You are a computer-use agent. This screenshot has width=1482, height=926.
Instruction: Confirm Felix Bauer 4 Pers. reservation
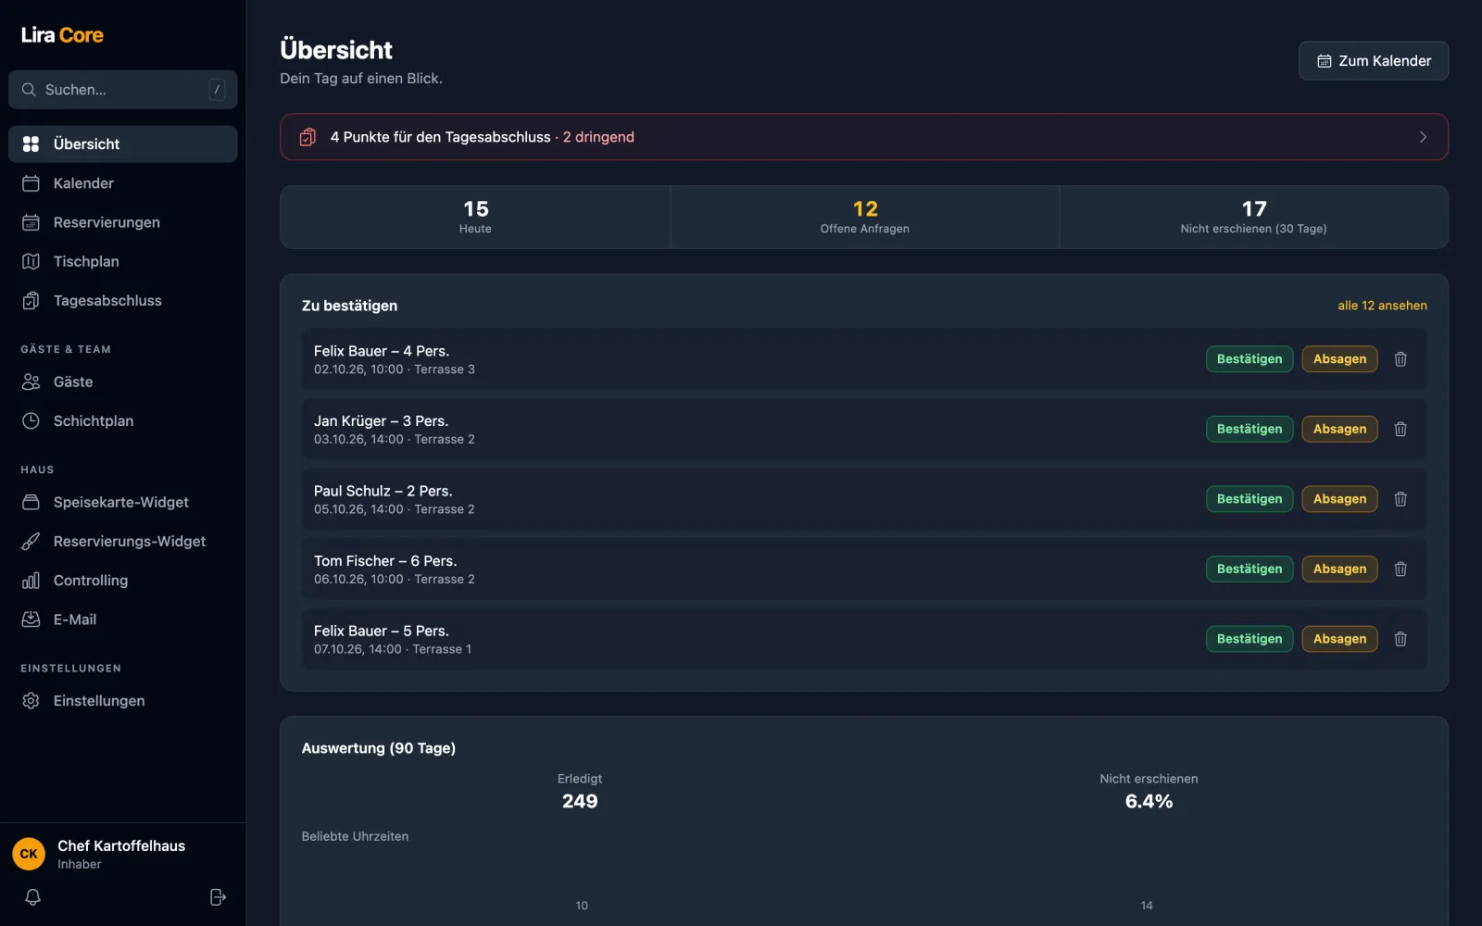[x=1250, y=359]
